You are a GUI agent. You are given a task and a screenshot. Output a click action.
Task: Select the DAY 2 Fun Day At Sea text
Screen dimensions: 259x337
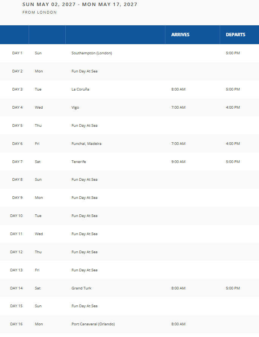point(85,71)
